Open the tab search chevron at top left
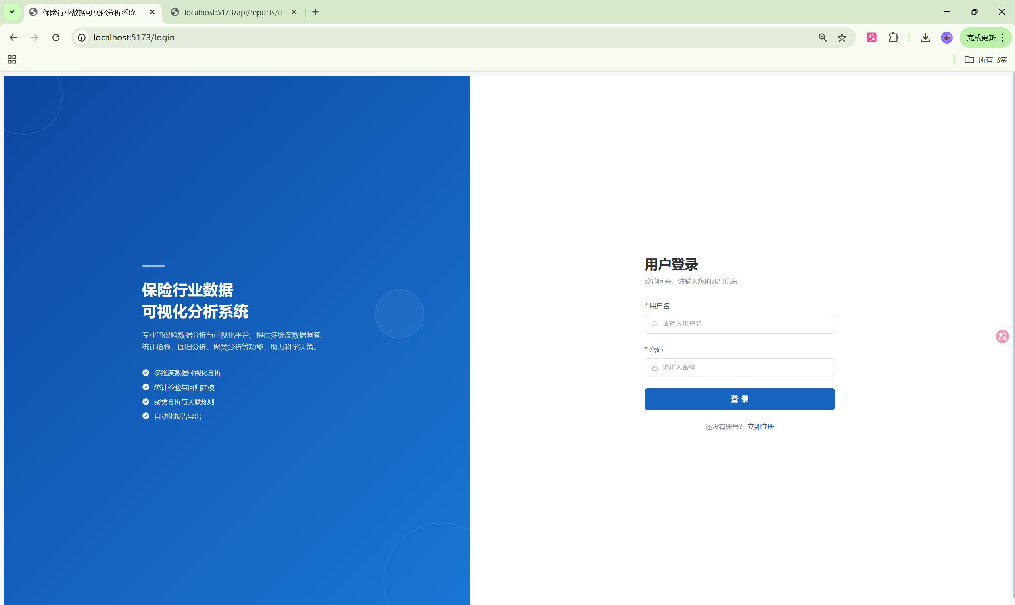 coord(12,11)
